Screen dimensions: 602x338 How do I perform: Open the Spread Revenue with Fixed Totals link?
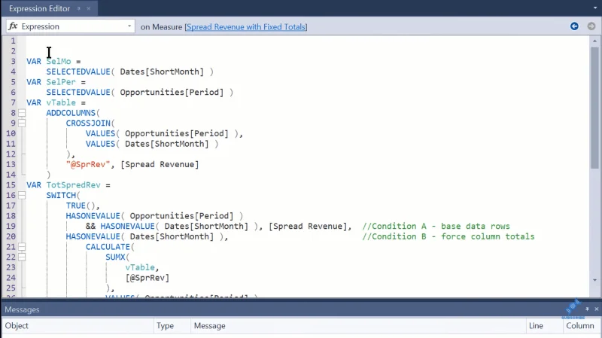click(246, 27)
